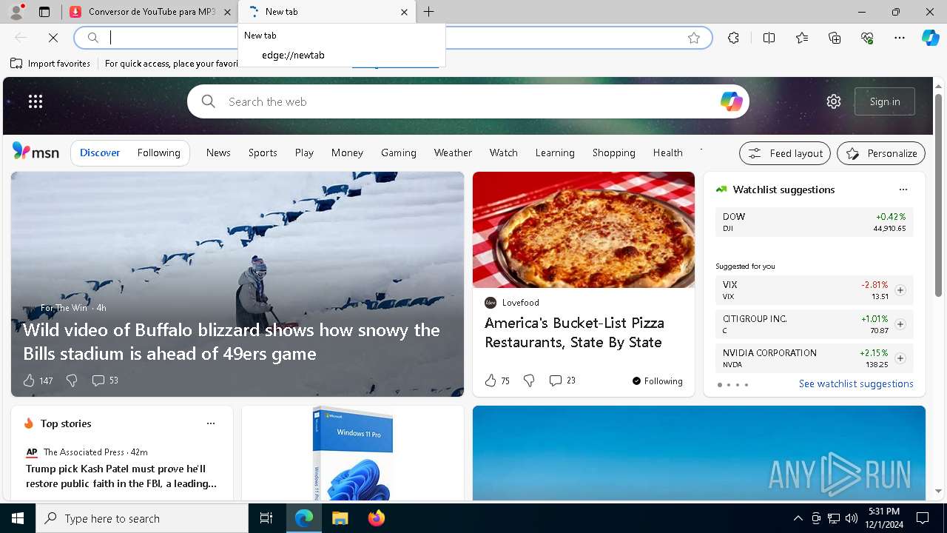Focus the browser address bar

(393, 38)
